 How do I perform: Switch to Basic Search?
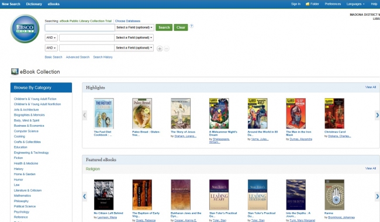[x=54, y=57]
